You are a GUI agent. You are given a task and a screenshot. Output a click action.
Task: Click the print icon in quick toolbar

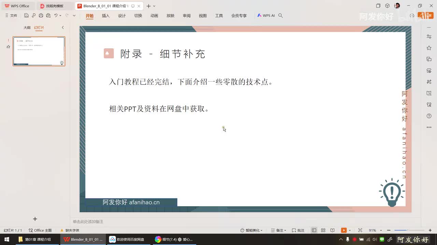click(x=41, y=16)
